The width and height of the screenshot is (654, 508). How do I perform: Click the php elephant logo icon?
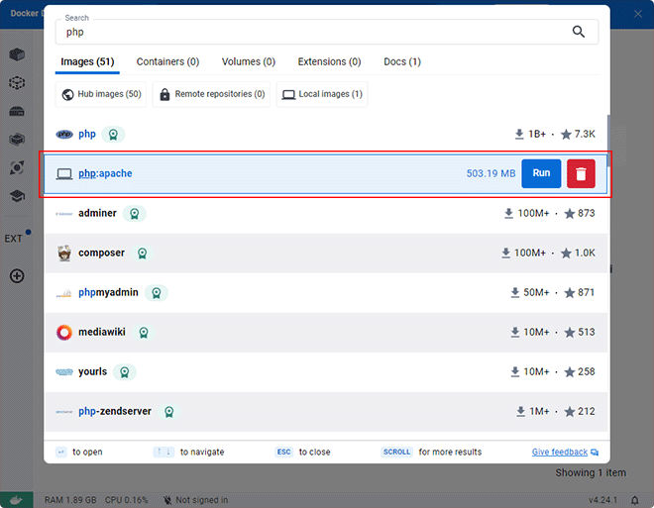64,135
